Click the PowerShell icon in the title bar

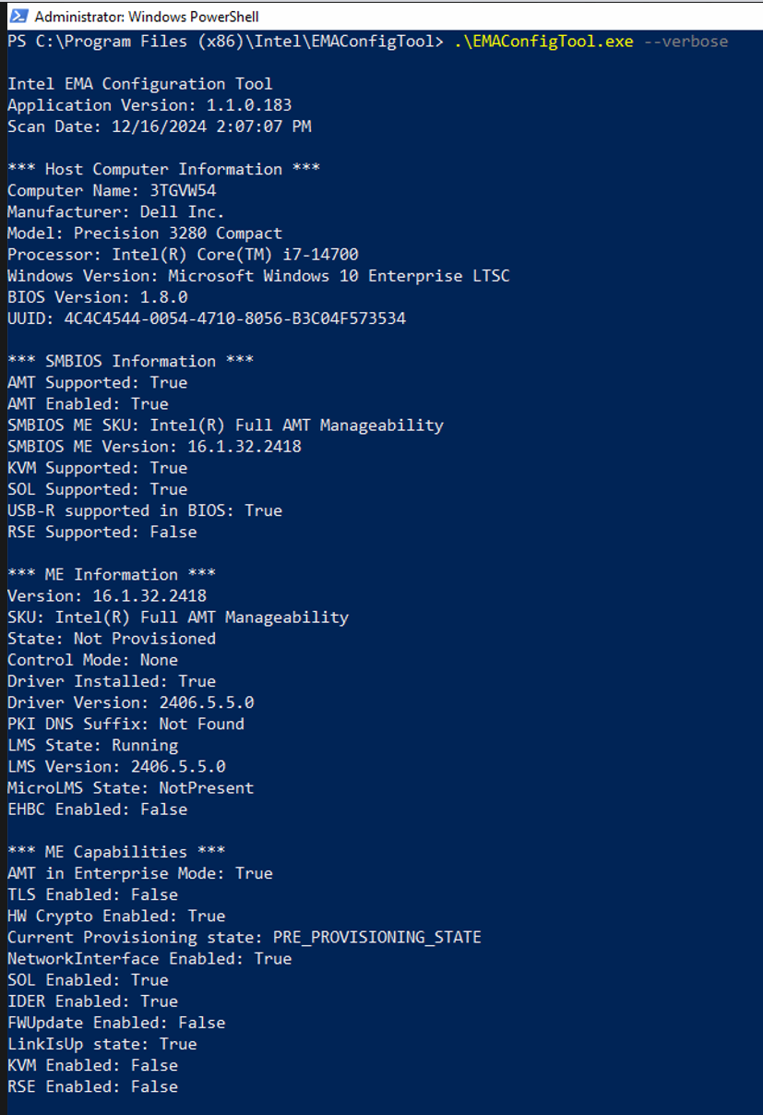pyautogui.click(x=18, y=17)
